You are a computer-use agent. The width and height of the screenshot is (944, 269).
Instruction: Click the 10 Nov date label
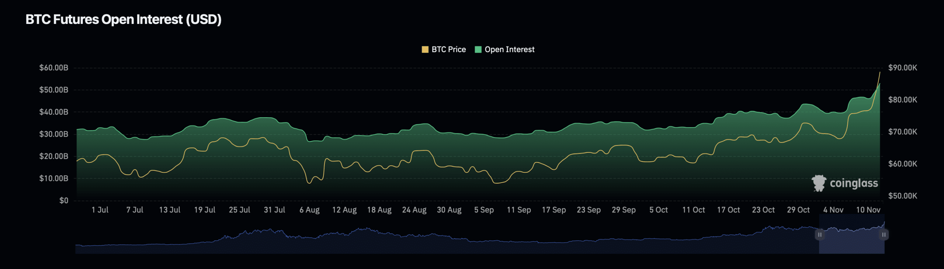pos(868,210)
